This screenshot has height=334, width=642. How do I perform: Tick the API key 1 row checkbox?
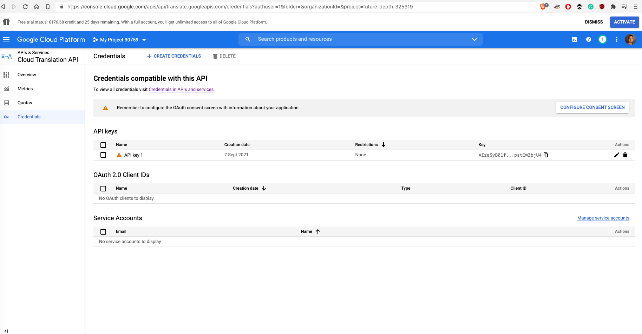(x=103, y=155)
